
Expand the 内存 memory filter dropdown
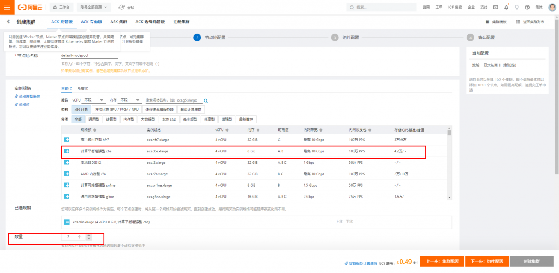tap(130, 100)
